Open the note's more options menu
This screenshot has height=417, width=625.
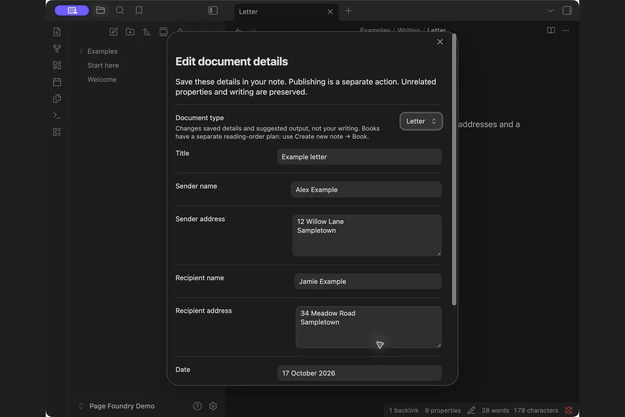click(566, 30)
